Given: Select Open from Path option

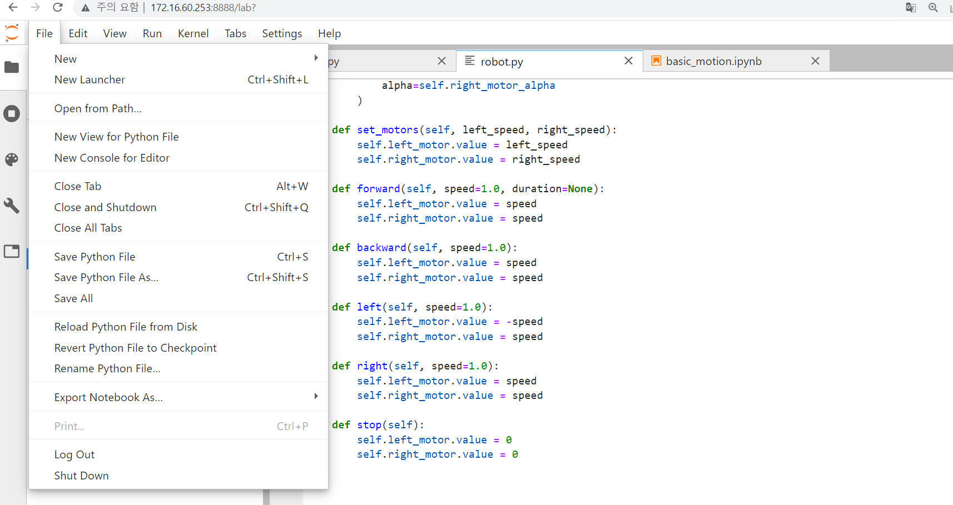Looking at the screenshot, I should [98, 108].
